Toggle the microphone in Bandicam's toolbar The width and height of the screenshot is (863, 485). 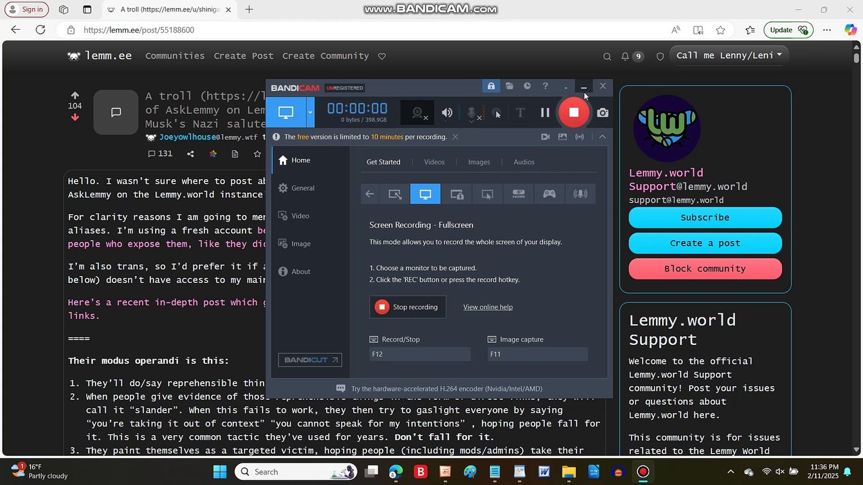pos(473,113)
